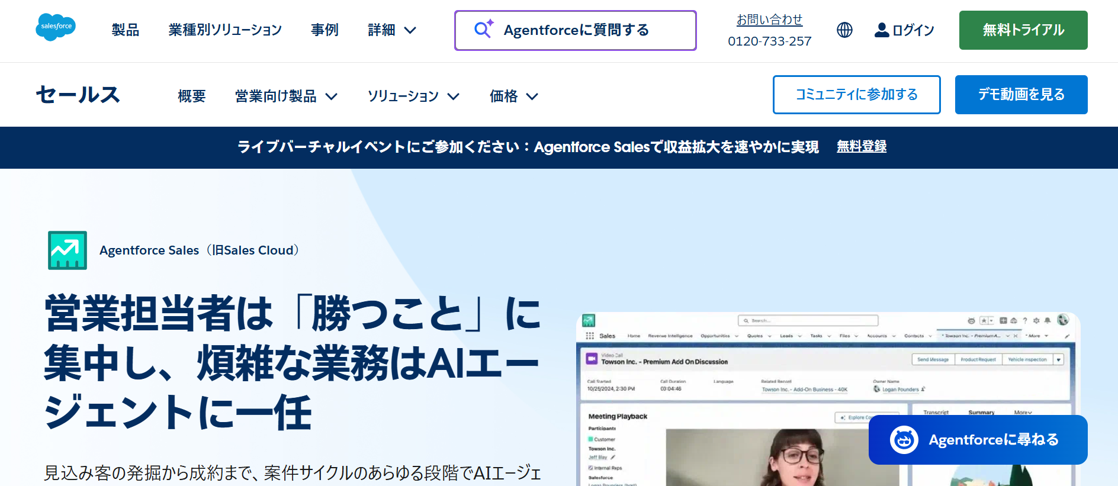Click the コミュニティに参加する button
The width and height of the screenshot is (1118, 486).
click(857, 95)
